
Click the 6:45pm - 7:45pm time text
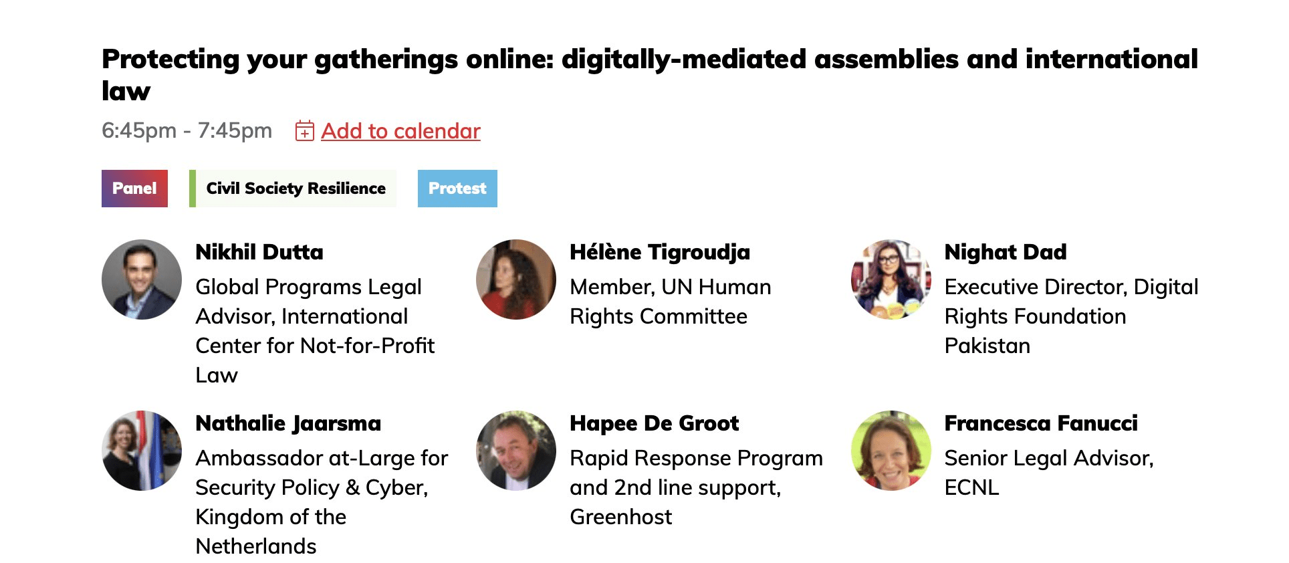point(187,130)
